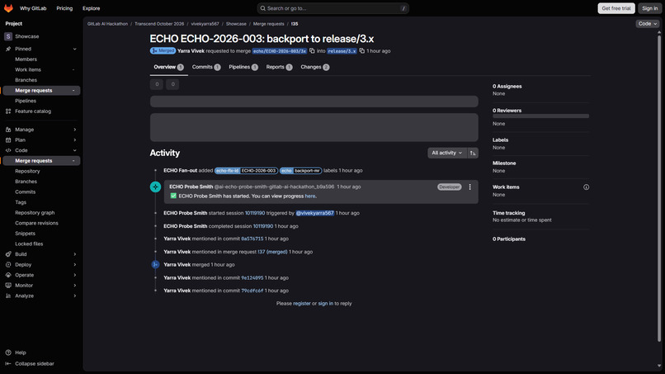Switch to the Changes tab
This screenshot has width=665, height=374.
tap(314, 67)
